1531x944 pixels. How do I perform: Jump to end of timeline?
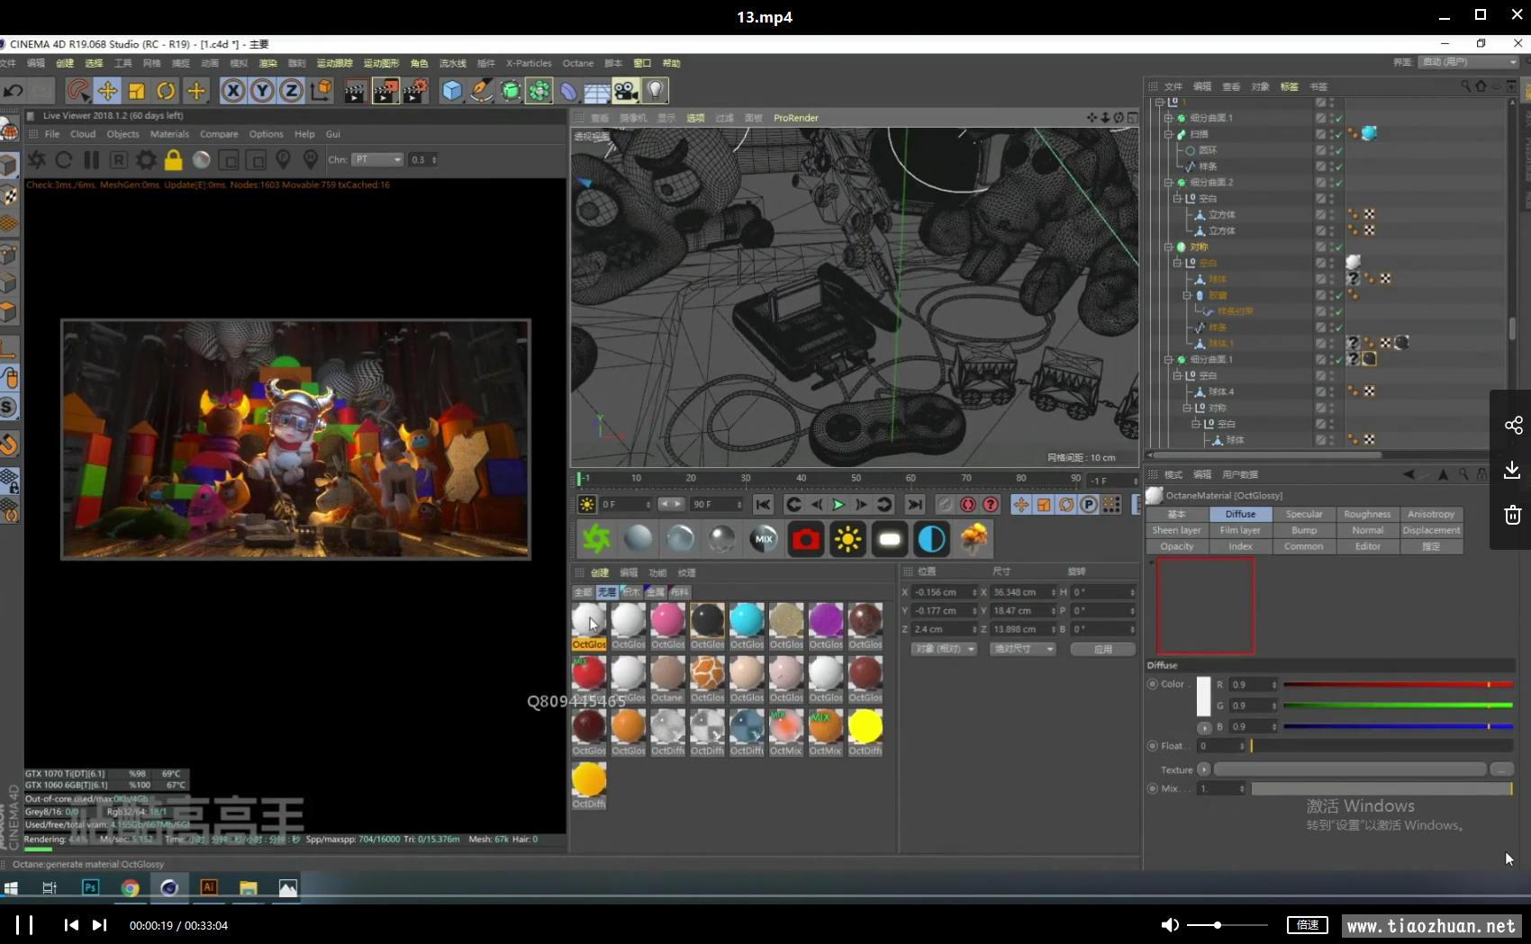coord(914,505)
